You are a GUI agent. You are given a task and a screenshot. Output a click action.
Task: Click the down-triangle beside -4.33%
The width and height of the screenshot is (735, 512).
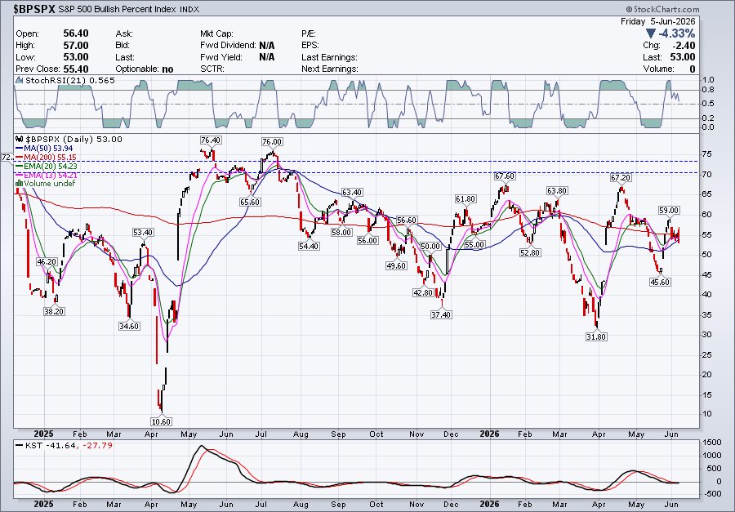click(650, 33)
